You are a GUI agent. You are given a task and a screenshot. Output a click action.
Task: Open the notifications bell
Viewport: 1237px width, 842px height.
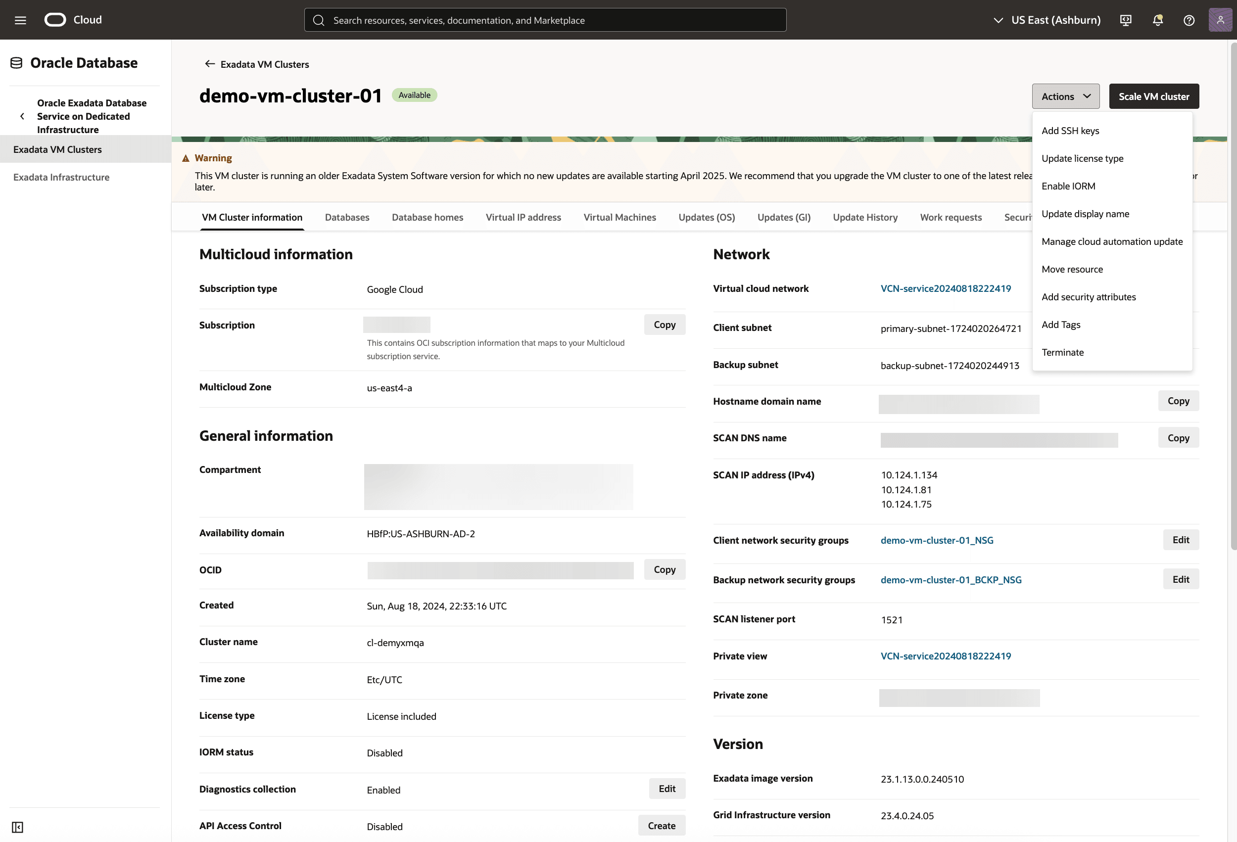click(1157, 20)
